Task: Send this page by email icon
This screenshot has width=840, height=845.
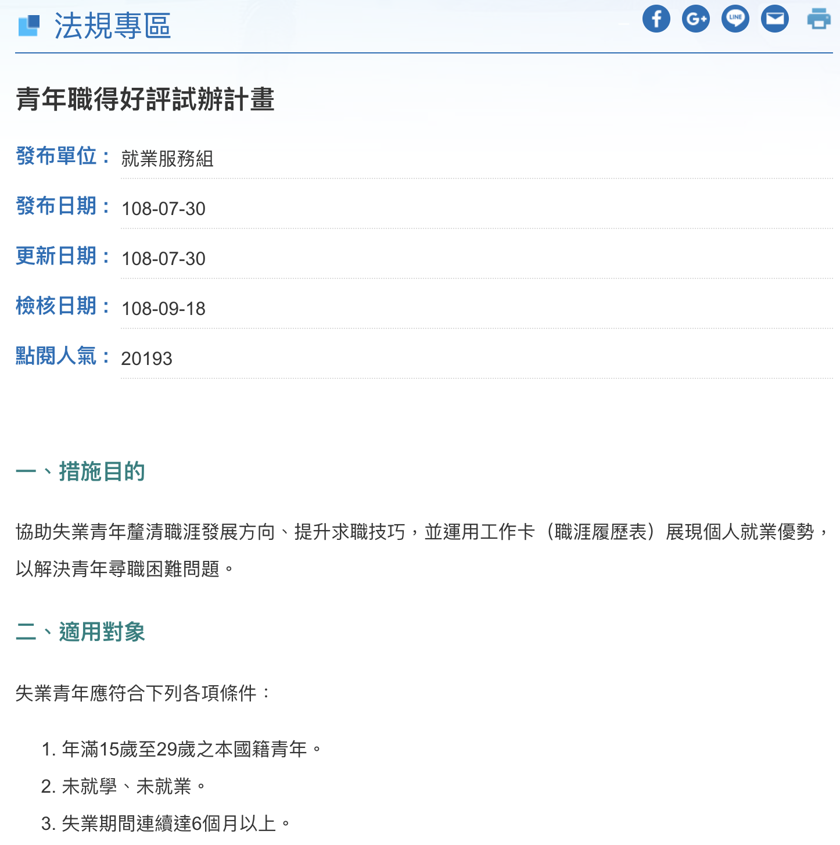Action: (774, 19)
